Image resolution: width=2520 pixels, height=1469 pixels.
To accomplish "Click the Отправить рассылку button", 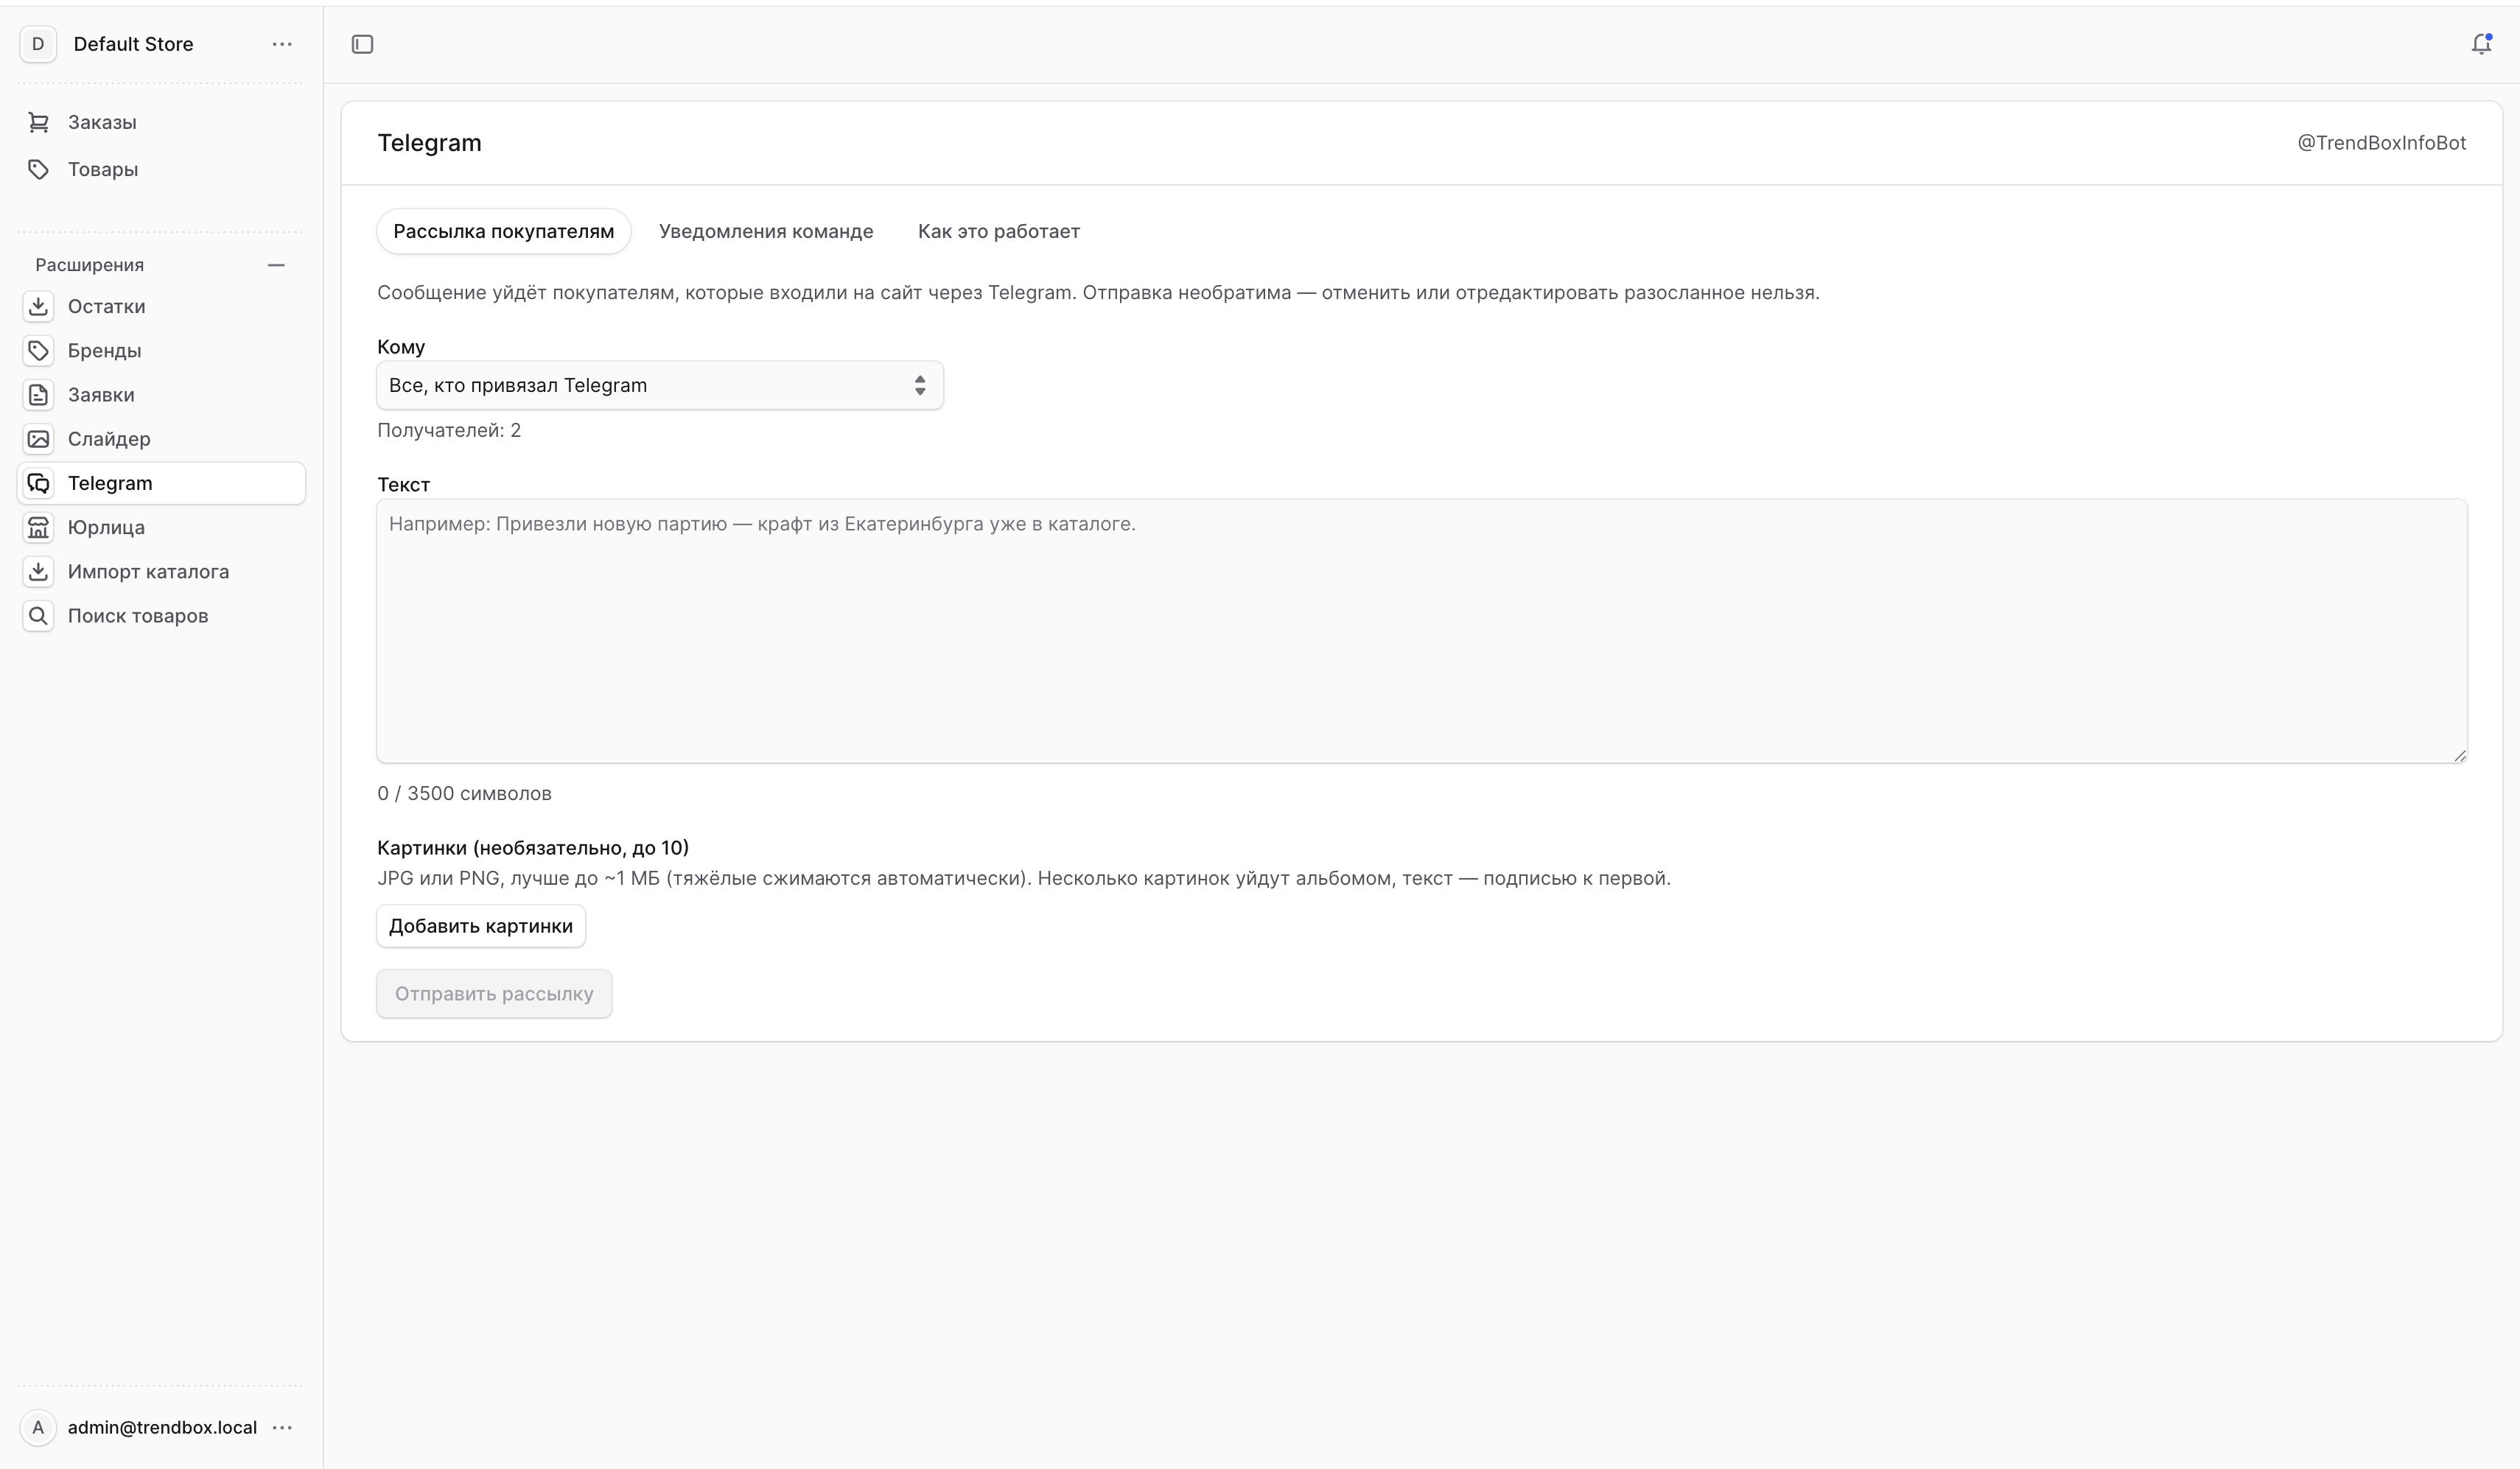I will (x=494, y=994).
